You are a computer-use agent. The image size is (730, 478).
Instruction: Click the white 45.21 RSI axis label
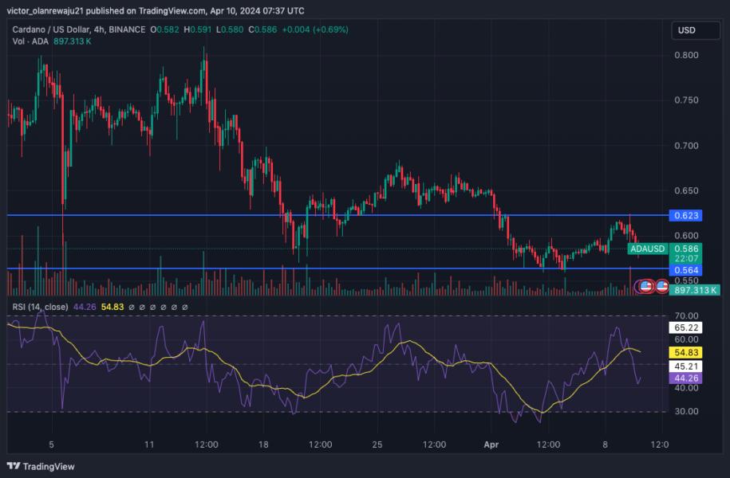click(x=685, y=366)
